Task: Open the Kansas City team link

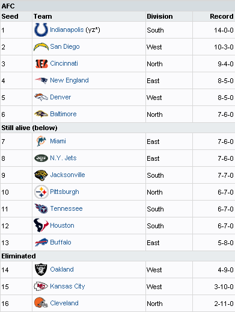Action: (x=67, y=286)
